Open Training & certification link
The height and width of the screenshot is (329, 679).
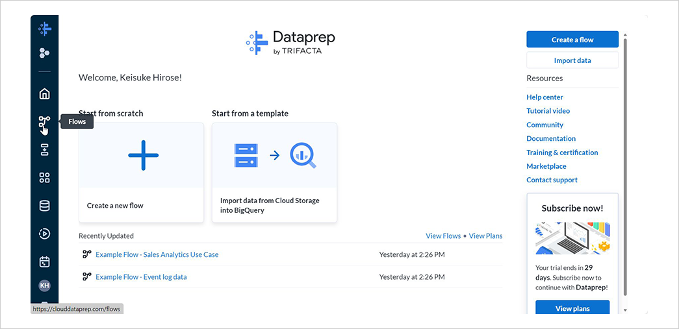click(x=562, y=152)
